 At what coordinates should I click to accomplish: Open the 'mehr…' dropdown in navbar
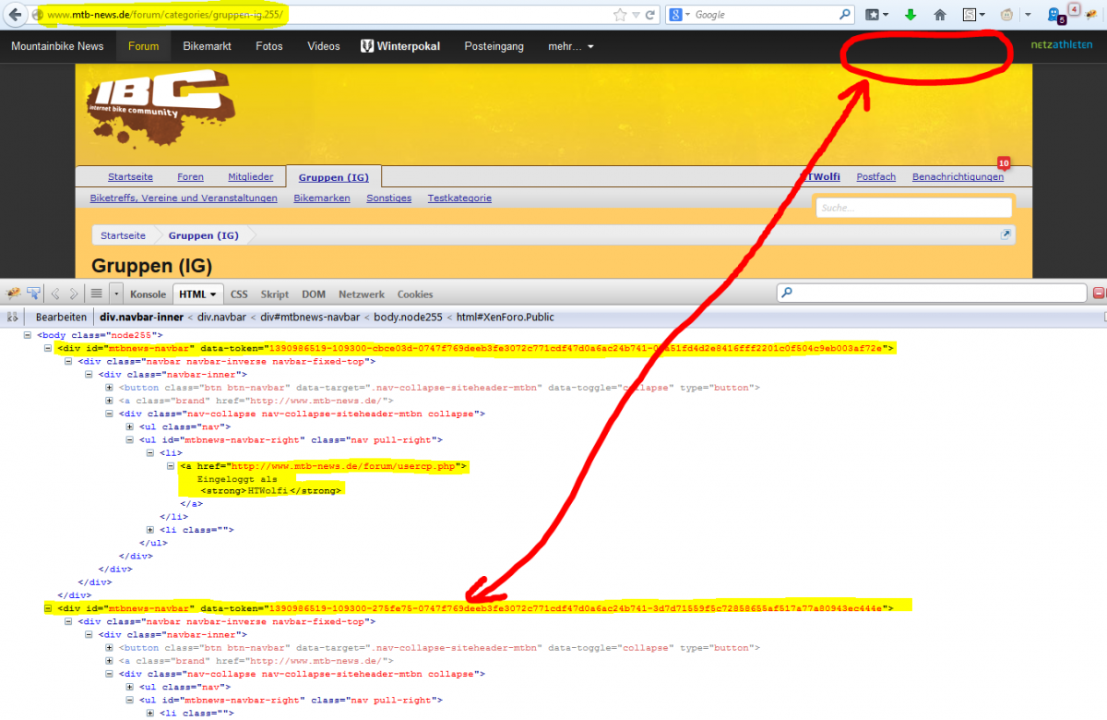(571, 46)
